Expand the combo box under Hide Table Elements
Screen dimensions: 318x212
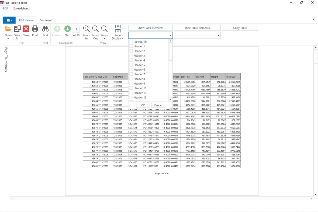coord(218,35)
